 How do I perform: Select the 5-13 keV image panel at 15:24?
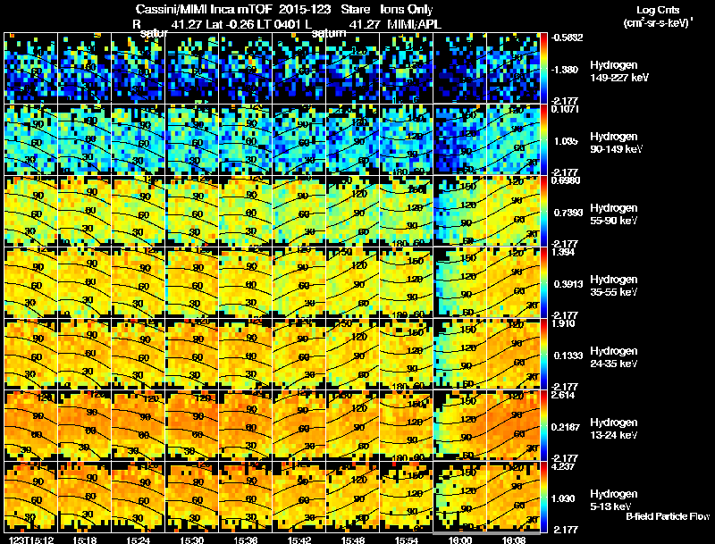[139, 498]
